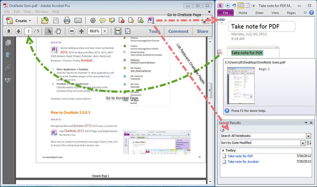Collapse the Today results group

[x=223, y=150]
